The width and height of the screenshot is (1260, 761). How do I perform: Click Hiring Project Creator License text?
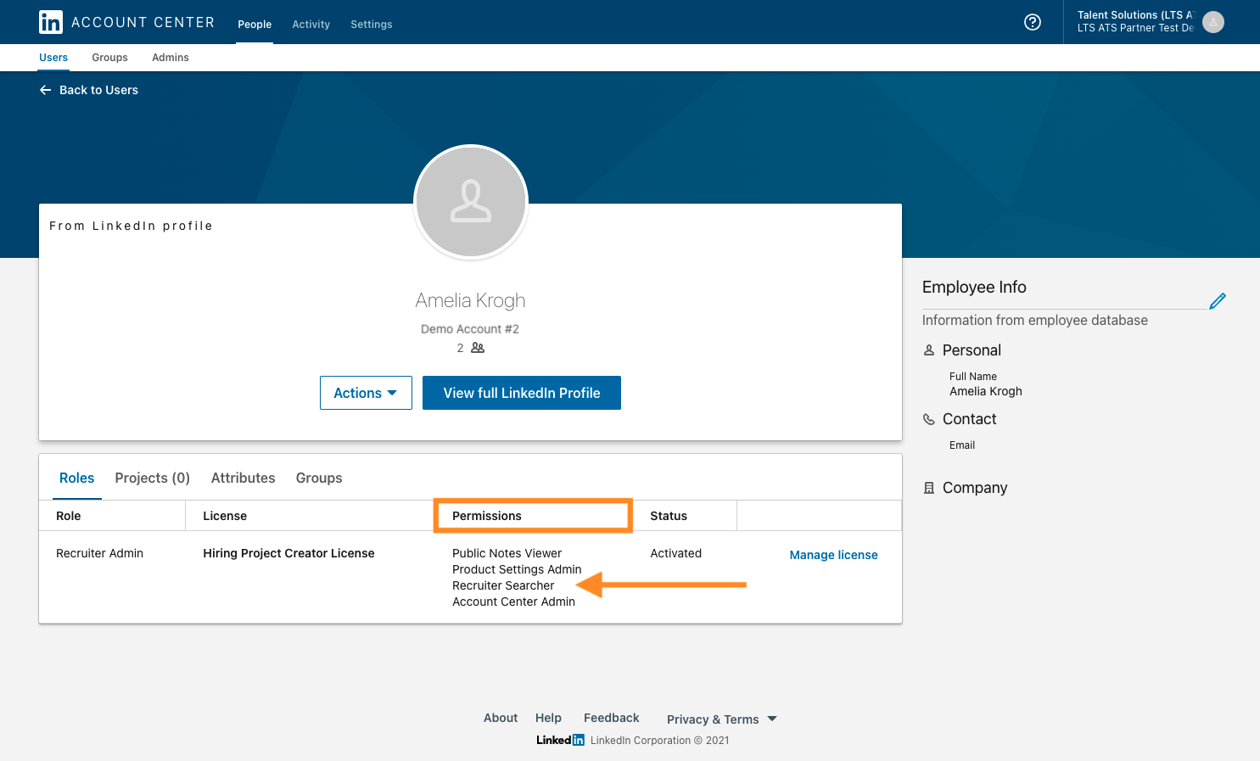(x=288, y=553)
